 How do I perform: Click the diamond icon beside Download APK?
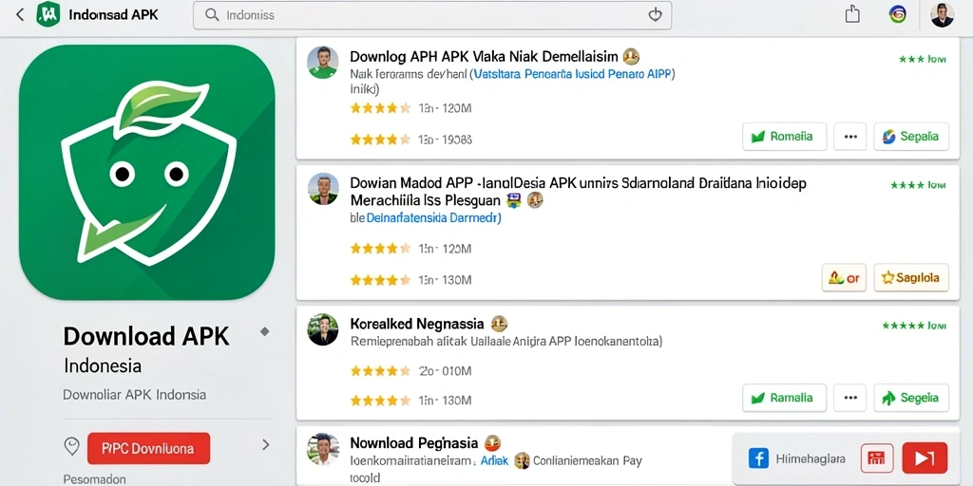(265, 331)
